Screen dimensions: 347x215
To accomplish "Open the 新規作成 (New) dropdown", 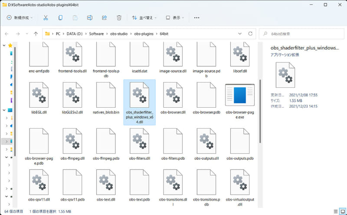I will (x=20, y=18).
